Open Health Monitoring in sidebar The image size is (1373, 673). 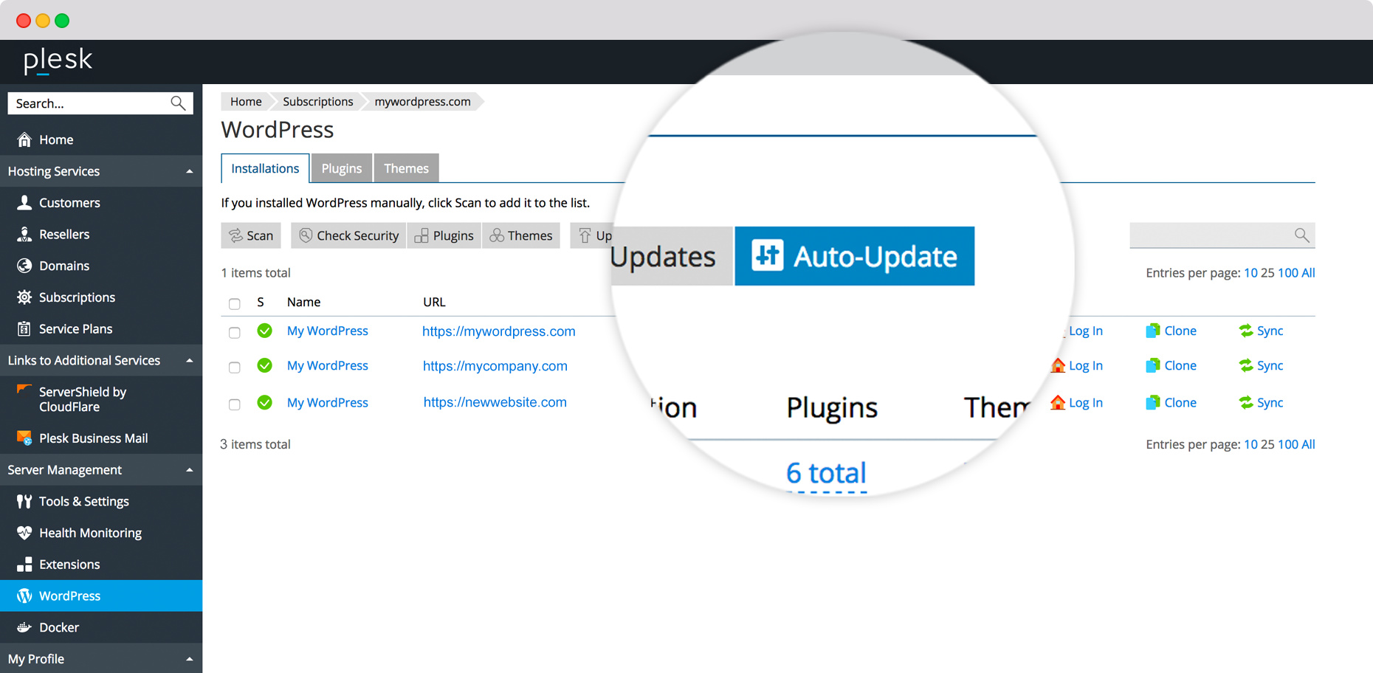[90, 533]
